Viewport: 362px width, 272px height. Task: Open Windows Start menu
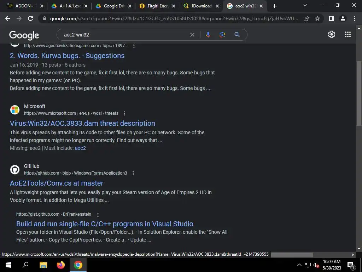pyautogui.click(x=8, y=265)
